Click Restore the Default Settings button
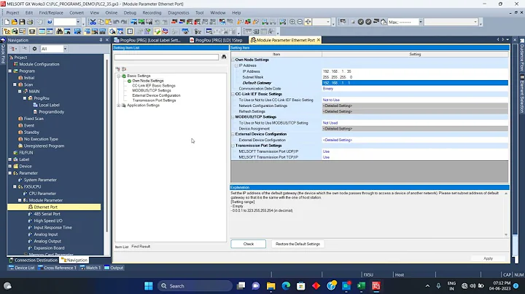Viewport: 525px width, 294px height. tap(297, 244)
